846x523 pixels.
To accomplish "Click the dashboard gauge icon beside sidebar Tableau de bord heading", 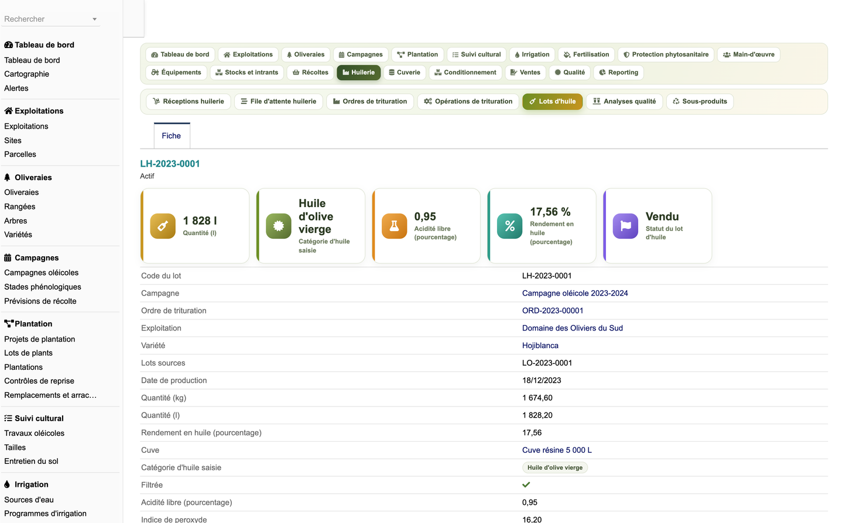I will 8,45.
